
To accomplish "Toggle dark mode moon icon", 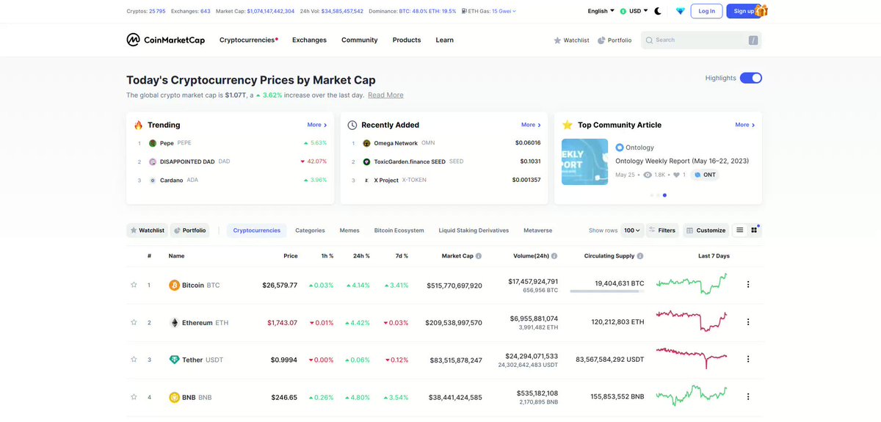I will coord(658,11).
